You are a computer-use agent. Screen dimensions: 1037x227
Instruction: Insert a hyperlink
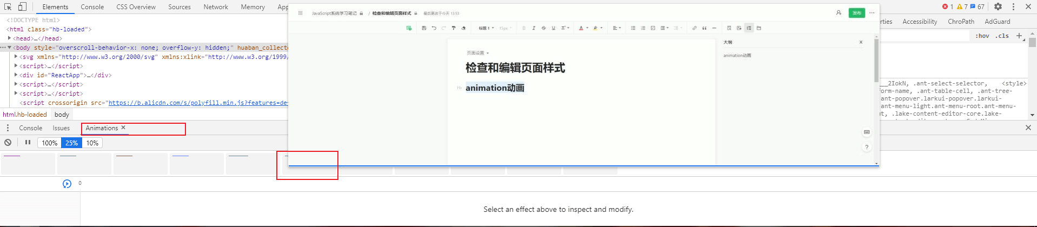point(694,28)
